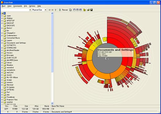Open the path combo box dropdown arrow
The height and width of the screenshot is (114, 161).
click(x=30, y=10)
